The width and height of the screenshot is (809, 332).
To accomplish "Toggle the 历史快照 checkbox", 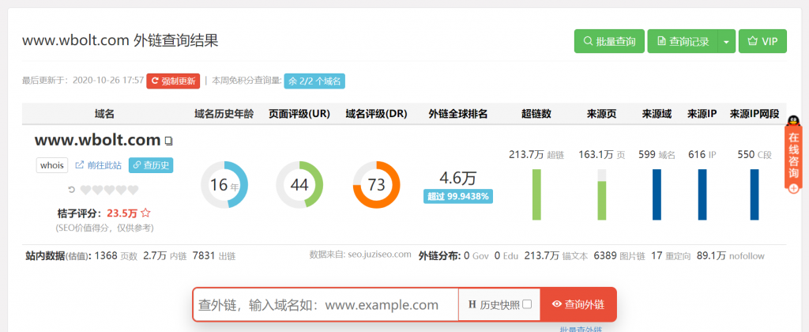I will point(527,304).
